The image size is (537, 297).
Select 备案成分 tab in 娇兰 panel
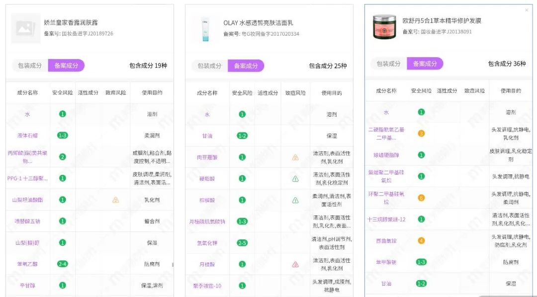click(66, 66)
